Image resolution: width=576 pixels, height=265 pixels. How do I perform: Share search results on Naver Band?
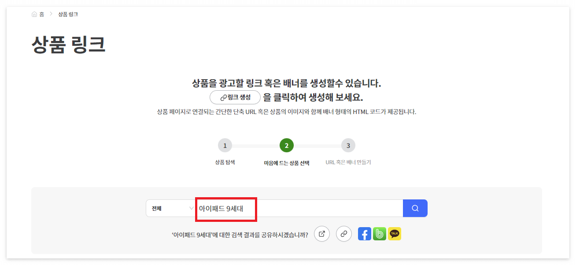point(380,234)
